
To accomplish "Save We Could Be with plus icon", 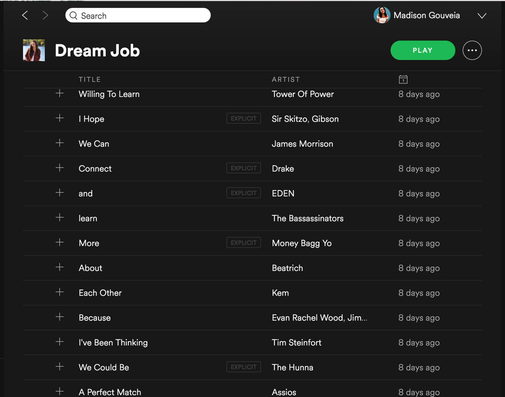I will 60,367.
